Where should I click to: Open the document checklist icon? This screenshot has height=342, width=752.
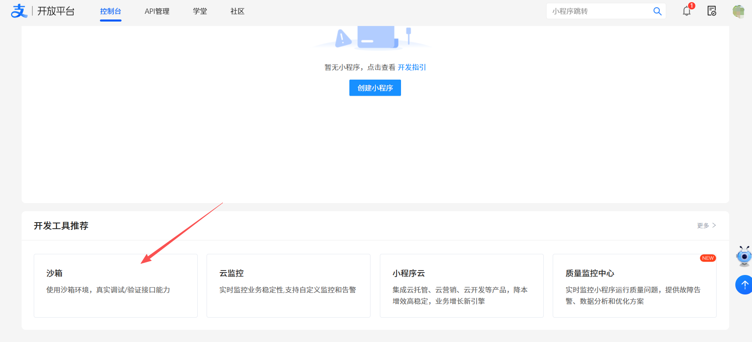(x=711, y=11)
